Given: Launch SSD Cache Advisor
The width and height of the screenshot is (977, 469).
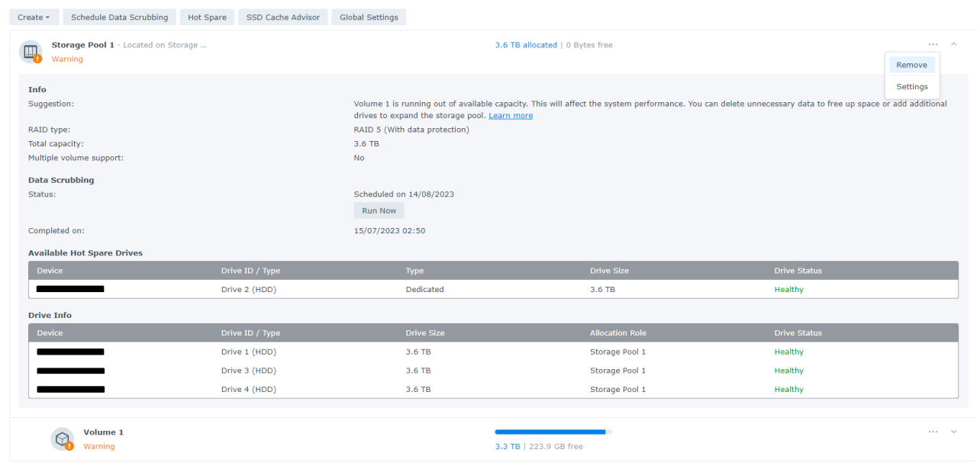Looking at the screenshot, I should pyautogui.click(x=282, y=18).
